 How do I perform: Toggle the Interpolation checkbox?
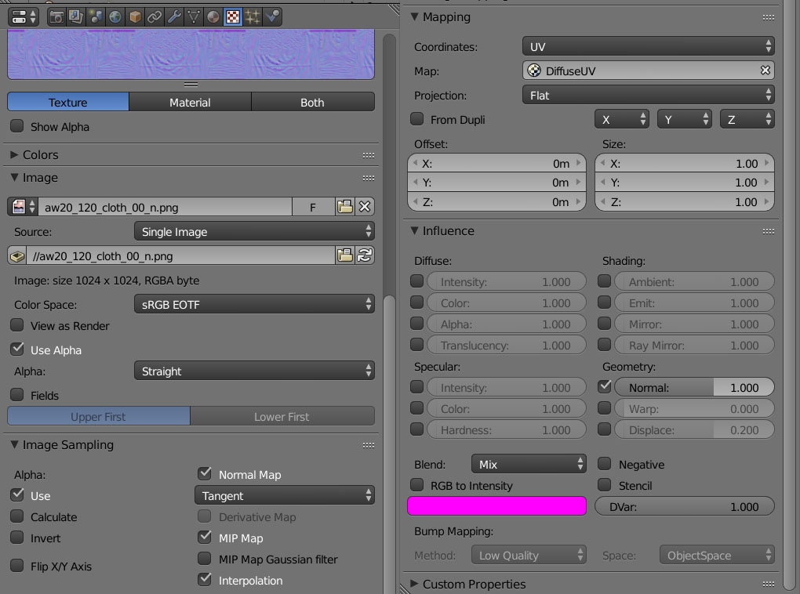click(x=205, y=579)
